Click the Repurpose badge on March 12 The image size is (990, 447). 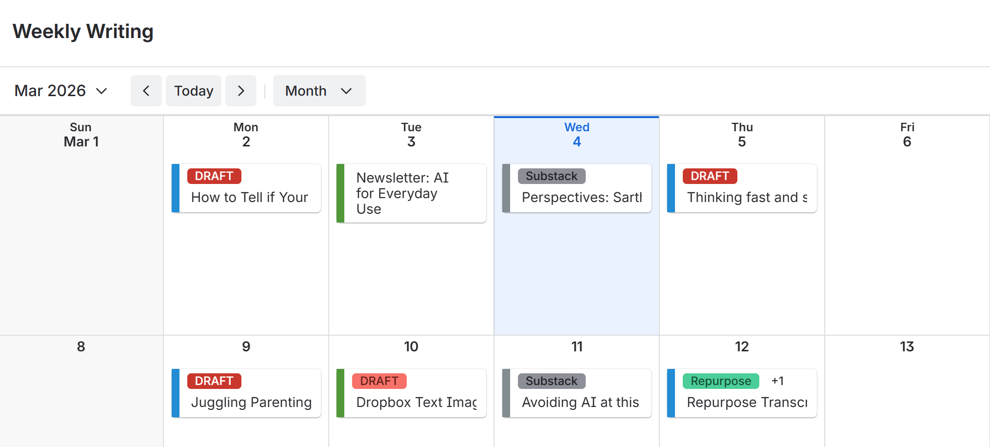(x=721, y=381)
